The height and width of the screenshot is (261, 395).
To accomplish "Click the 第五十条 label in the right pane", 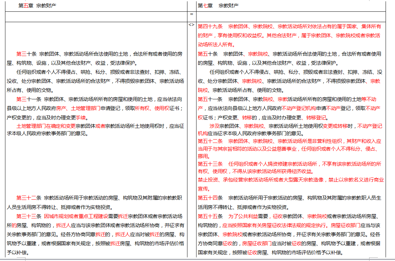I will 208,54.
